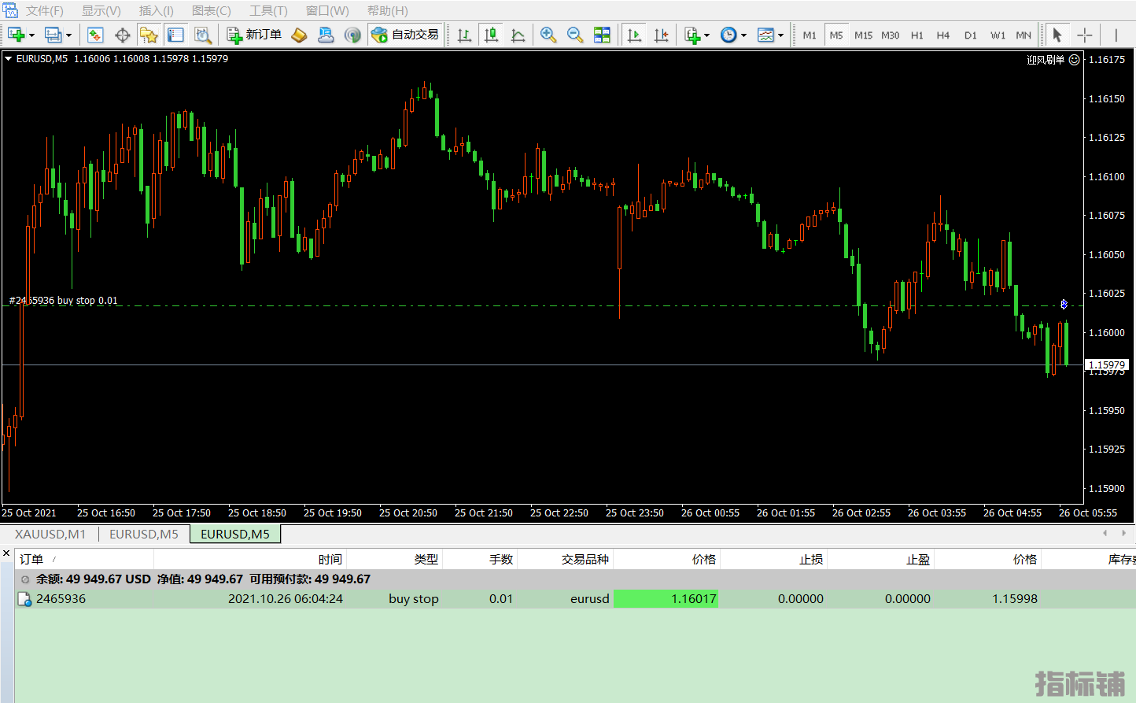This screenshot has height=703, width=1136.
Task: Click the tile windows grid icon
Action: tap(602, 35)
